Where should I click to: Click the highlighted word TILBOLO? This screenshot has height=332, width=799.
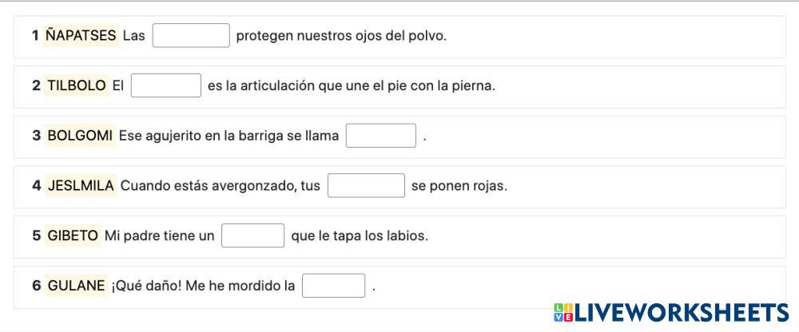coord(77,85)
